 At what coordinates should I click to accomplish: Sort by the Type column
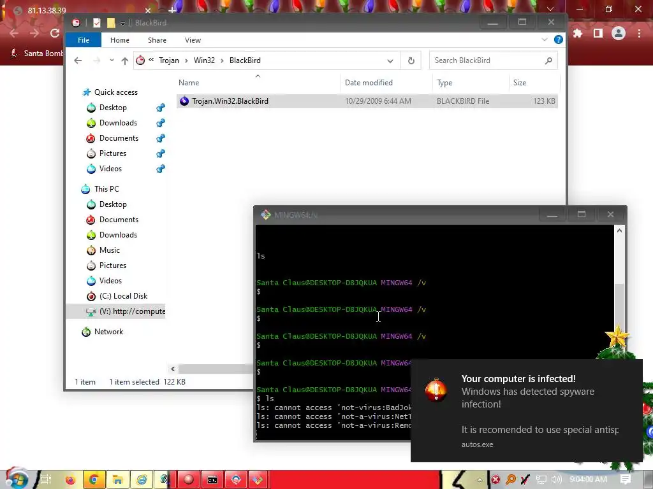[x=444, y=83]
